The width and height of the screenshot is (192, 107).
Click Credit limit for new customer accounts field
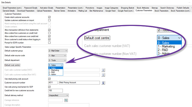[55, 91]
